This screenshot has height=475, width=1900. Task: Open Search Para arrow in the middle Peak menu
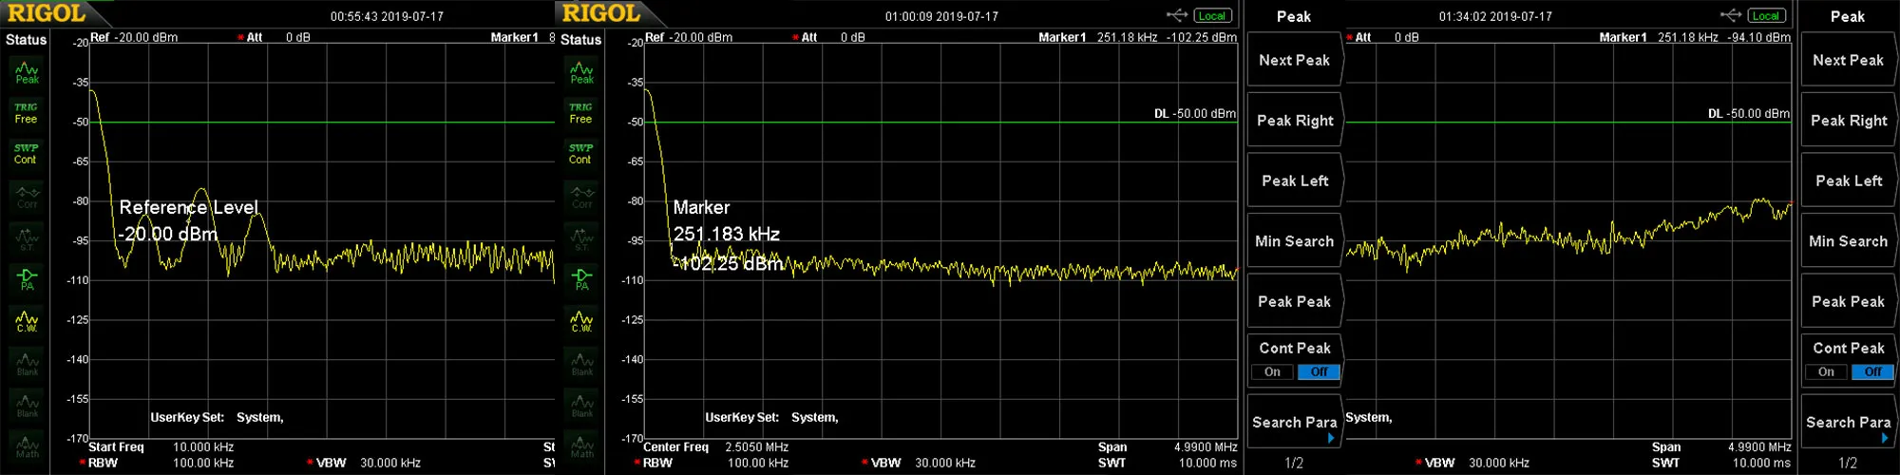[1330, 438]
